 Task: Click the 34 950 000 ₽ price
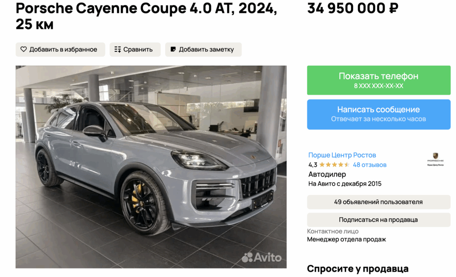[353, 8]
